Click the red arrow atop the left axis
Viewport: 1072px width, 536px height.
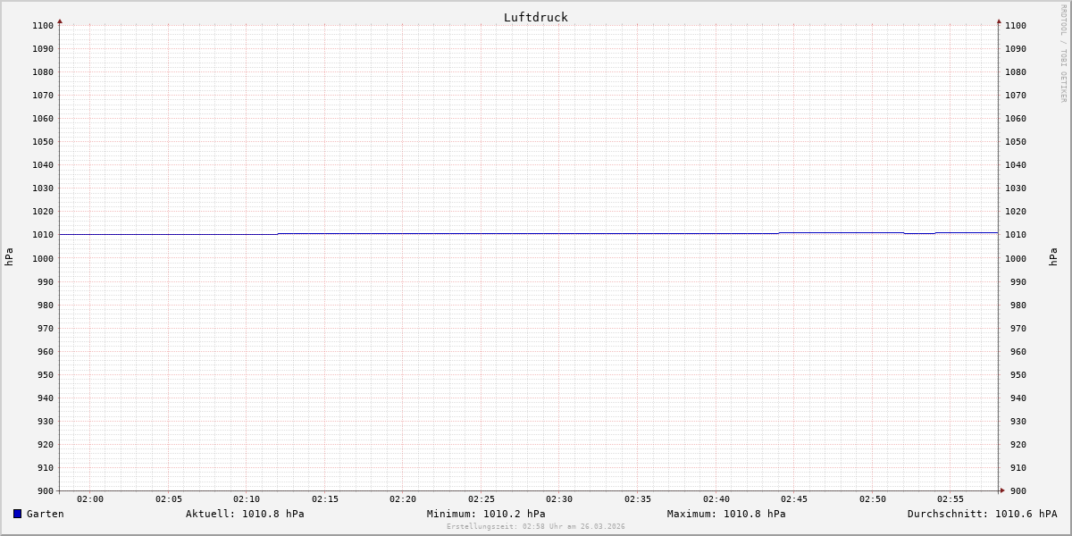tap(60, 21)
